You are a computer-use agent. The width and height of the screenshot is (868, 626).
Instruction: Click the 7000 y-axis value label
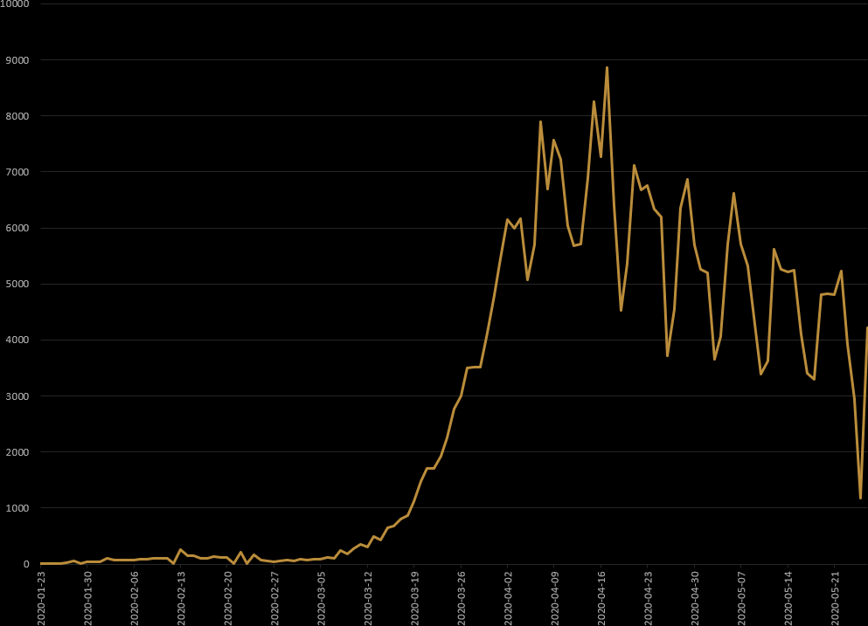pyautogui.click(x=17, y=172)
